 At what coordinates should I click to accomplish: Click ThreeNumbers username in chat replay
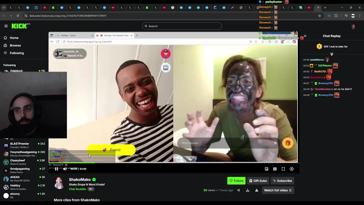[323, 89]
